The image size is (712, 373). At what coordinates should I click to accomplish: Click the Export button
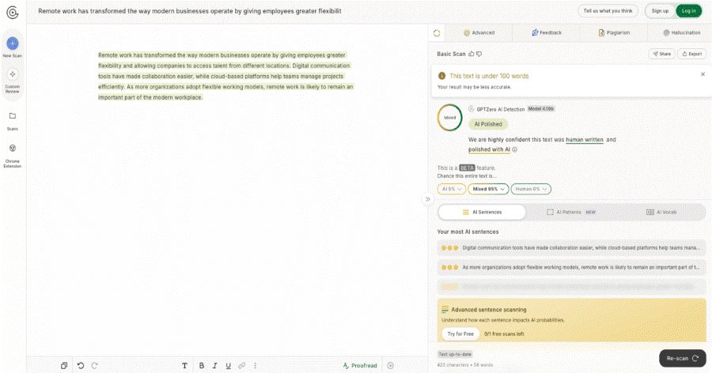[691, 54]
